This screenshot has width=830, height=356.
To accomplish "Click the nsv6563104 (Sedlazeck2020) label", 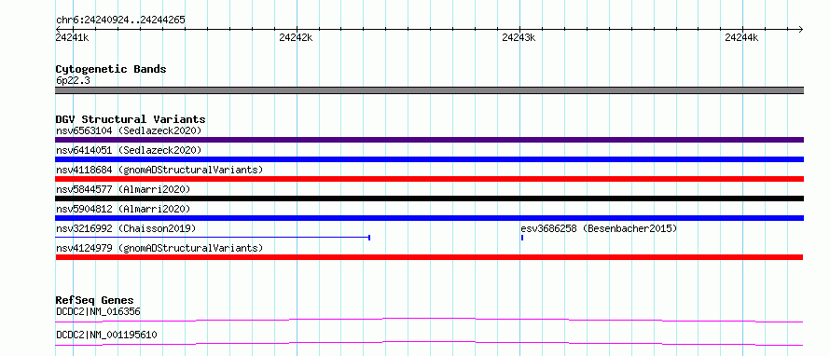I will point(129,130).
